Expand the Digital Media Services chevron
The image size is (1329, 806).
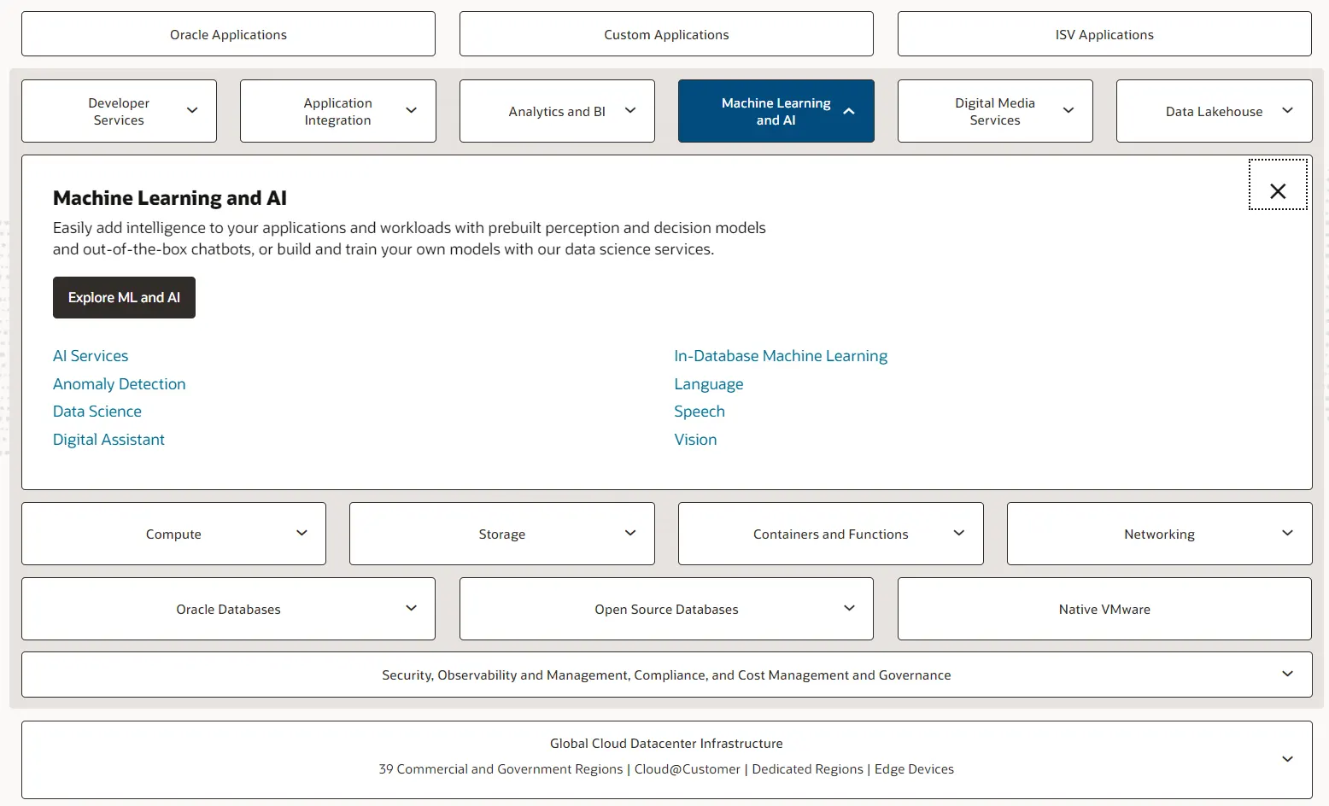pyautogui.click(x=1068, y=110)
